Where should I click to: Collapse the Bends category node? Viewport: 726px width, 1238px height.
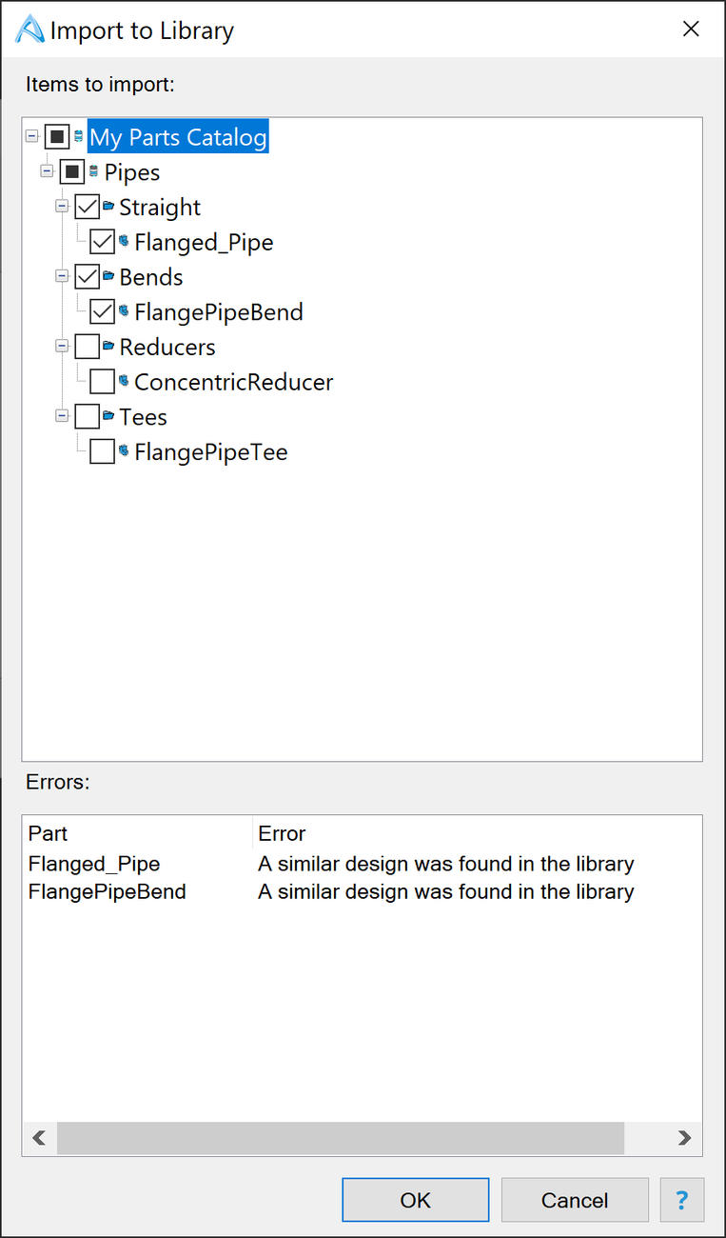point(62,277)
